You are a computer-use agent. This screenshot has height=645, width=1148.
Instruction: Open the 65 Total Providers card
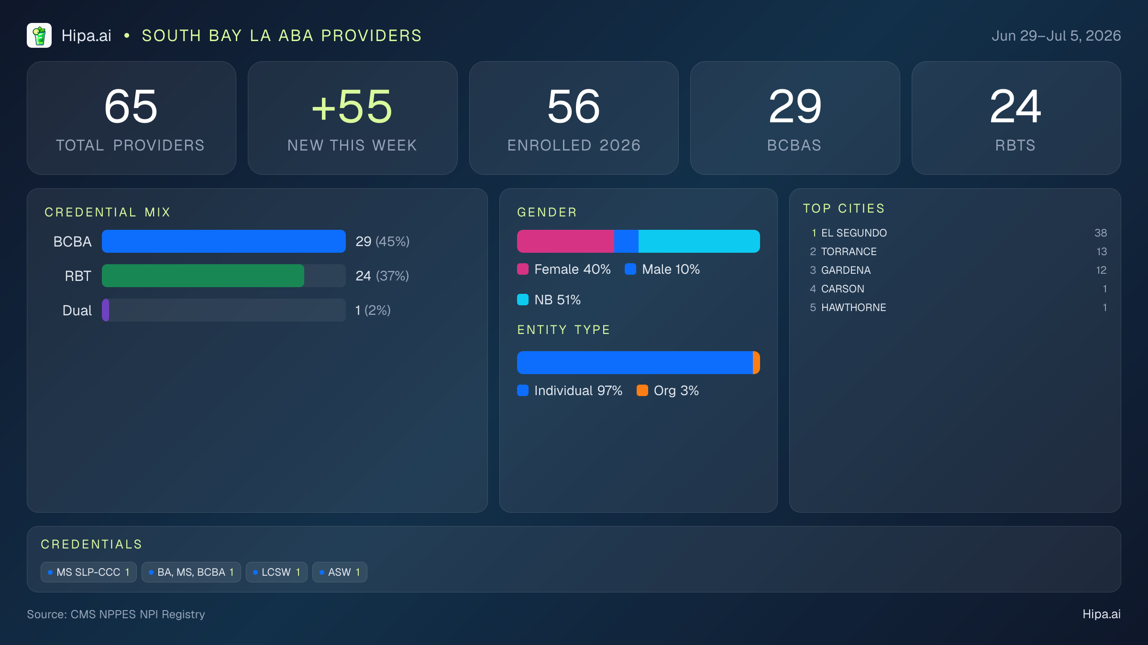click(x=132, y=118)
